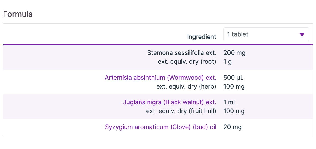Click the Stemona sessilifolia ext. ingredient name
This screenshot has width=316, height=149.
(x=182, y=53)
